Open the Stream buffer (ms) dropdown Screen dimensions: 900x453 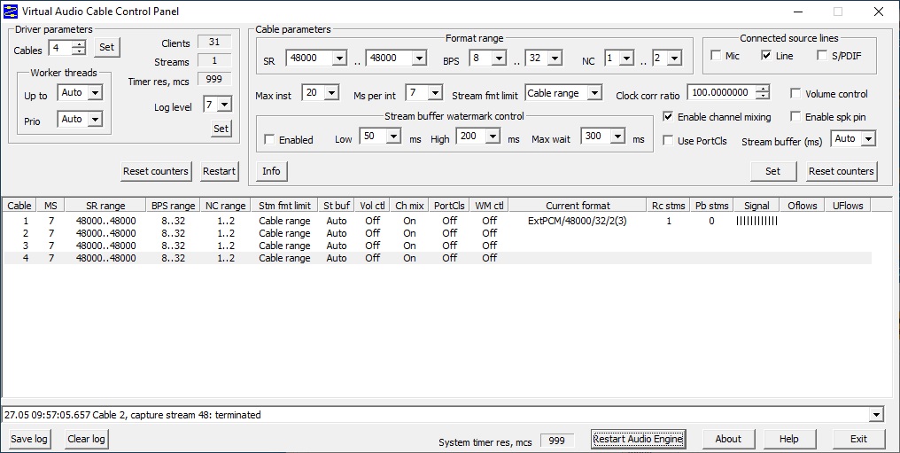click(869, 139)
